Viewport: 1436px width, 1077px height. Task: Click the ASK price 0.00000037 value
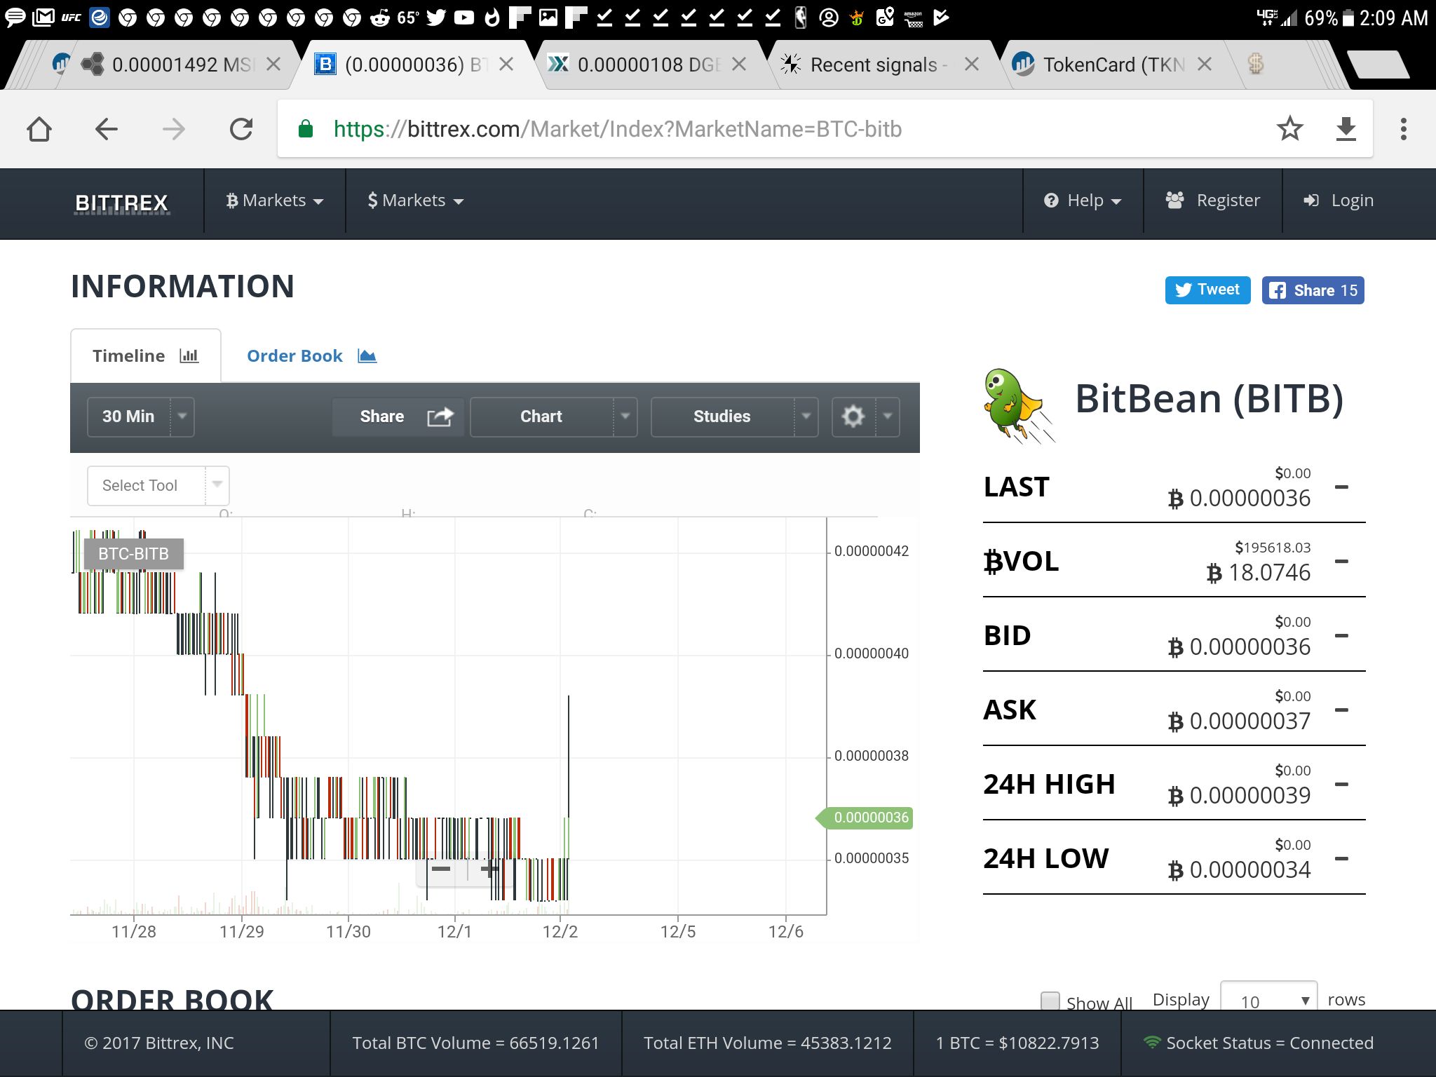pos(1239,722)
